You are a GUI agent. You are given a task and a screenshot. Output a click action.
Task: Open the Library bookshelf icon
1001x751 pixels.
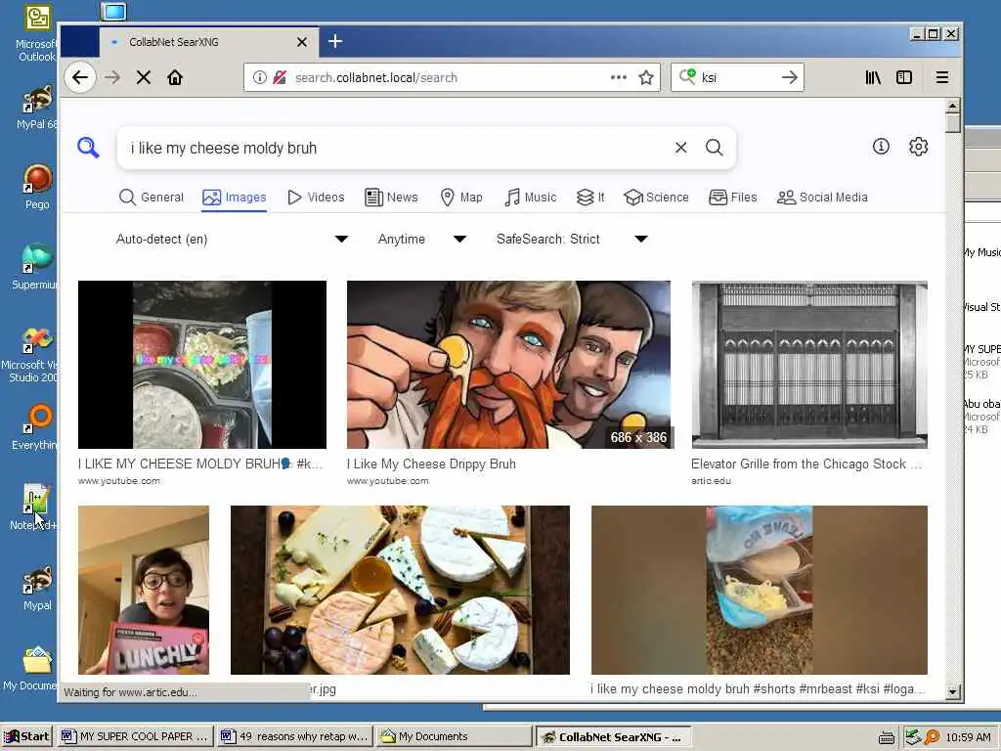tap(873, 78)
